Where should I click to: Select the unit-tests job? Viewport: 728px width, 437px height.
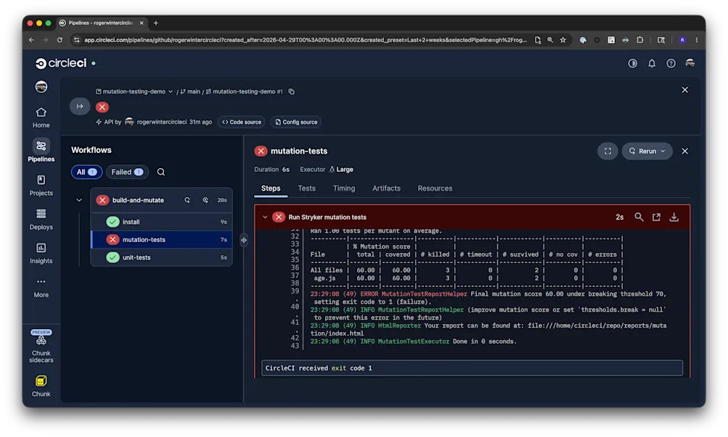[x=161, y=257]
